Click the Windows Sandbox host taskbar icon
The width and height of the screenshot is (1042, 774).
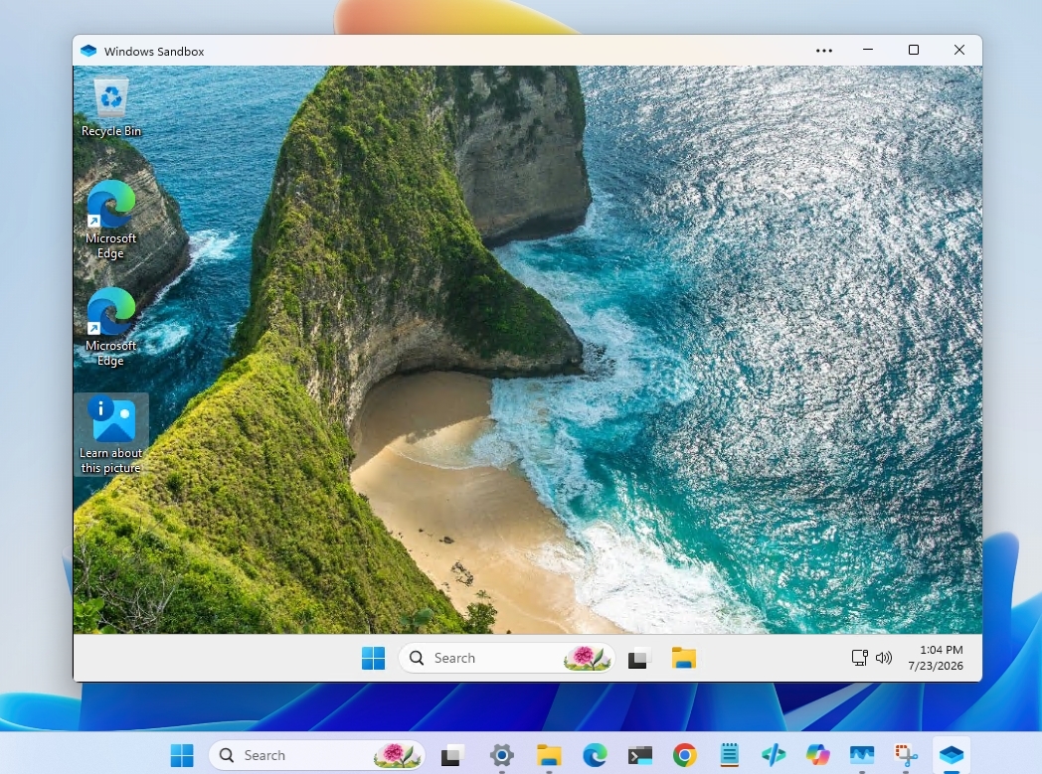pos(951,755)
